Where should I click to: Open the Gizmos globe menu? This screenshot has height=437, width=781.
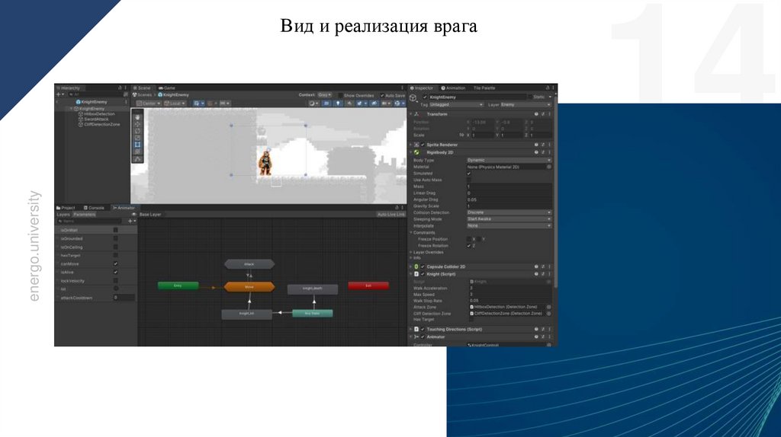[398, 104]
